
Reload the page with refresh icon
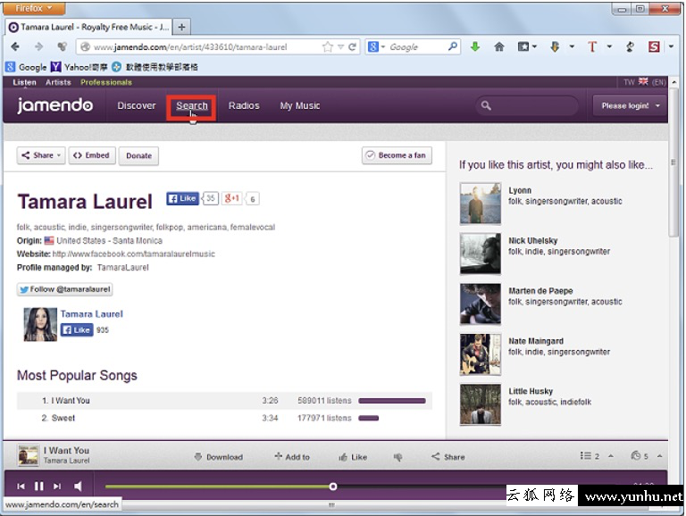[x=352, y=47]
